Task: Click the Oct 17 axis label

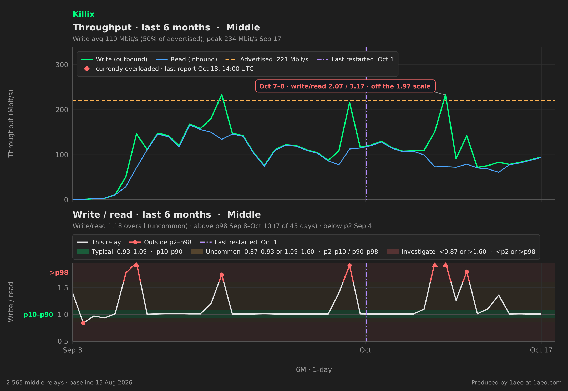Action: [541, 350]
